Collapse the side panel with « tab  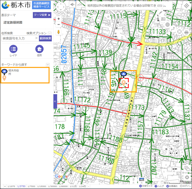tap(55, 101)
